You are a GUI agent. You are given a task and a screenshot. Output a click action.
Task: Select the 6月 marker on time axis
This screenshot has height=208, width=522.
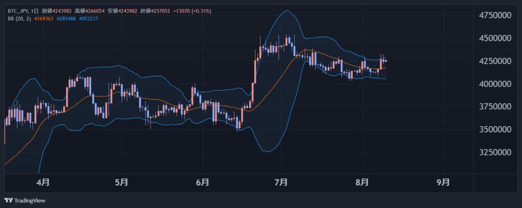[x=202, y=181]
